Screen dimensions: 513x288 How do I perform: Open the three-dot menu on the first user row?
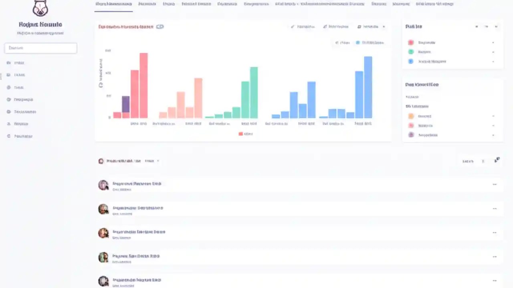(x=494, y=184)
